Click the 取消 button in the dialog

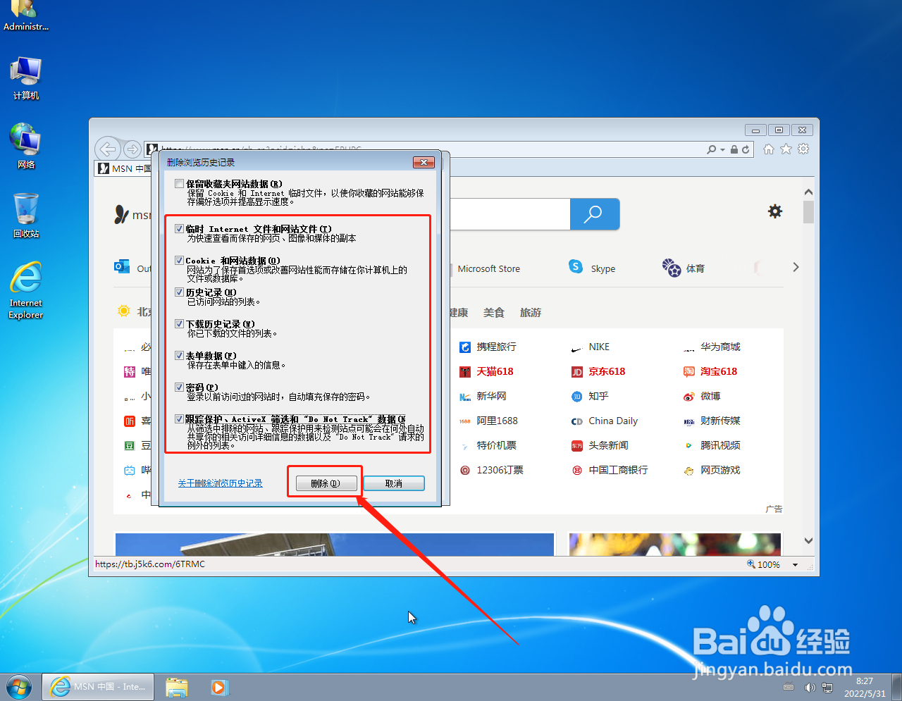[394, 483]
